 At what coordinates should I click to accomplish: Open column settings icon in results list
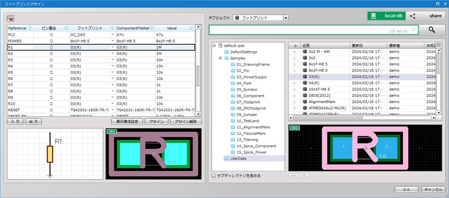439,45
